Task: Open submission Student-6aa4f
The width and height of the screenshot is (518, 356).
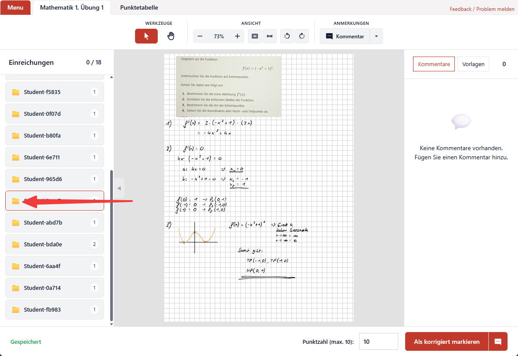Action: [x=54, y=266]
